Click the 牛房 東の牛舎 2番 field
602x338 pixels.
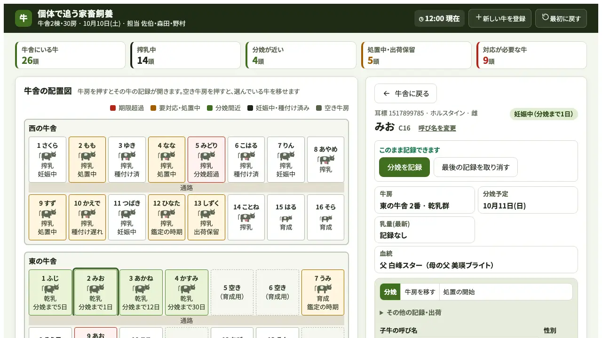coord(425,200)
